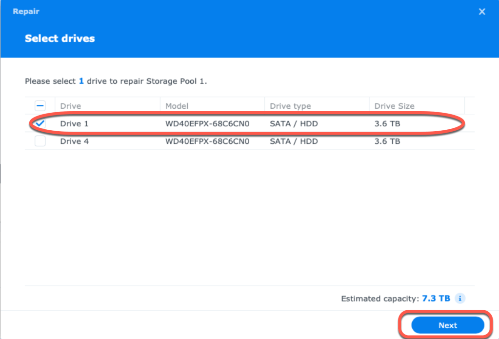Sort by the Drive type column header

290,106
